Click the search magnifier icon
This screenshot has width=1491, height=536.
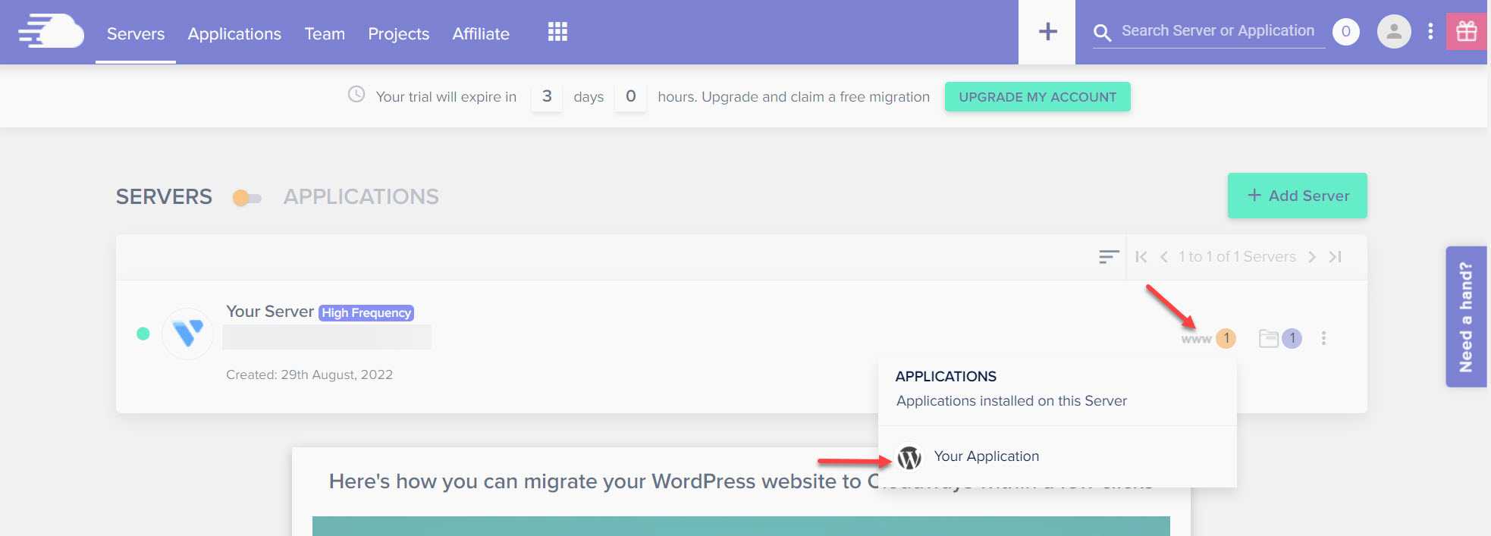(1102, 33)
